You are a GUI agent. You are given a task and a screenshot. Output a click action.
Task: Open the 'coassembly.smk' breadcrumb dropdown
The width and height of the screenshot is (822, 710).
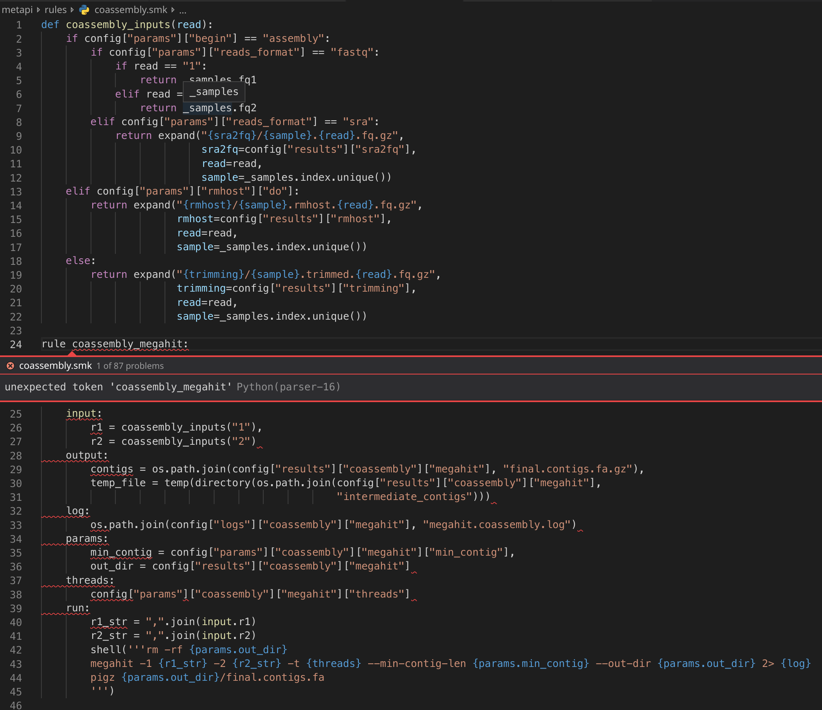coord(131,10)
